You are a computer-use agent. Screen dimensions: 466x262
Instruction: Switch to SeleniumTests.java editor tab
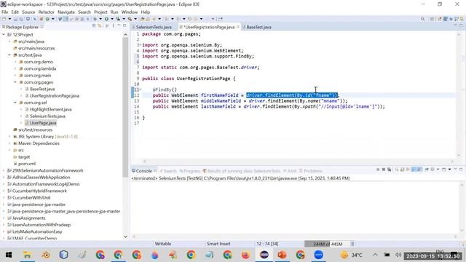154,27
